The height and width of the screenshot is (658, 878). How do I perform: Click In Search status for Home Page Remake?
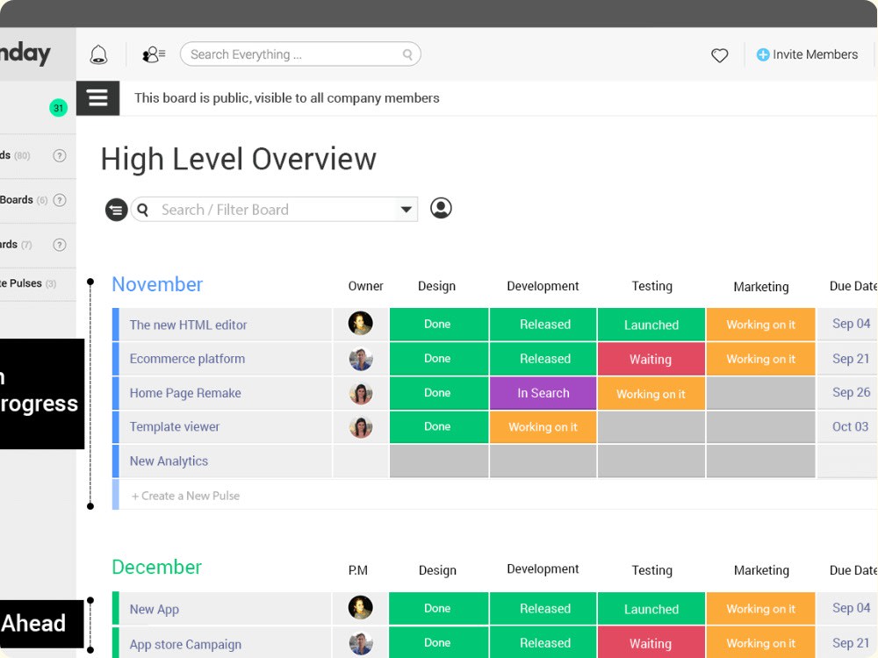point(543,393)
